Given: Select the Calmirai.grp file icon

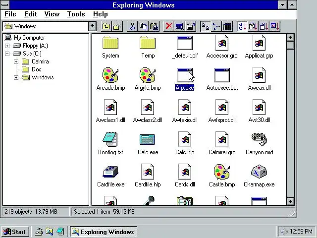Looking at the screenshot, I should (222, 139).
